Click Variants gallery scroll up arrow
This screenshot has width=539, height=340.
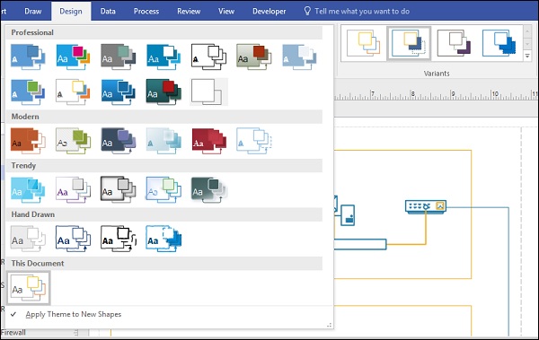click(x=527, y=32)
